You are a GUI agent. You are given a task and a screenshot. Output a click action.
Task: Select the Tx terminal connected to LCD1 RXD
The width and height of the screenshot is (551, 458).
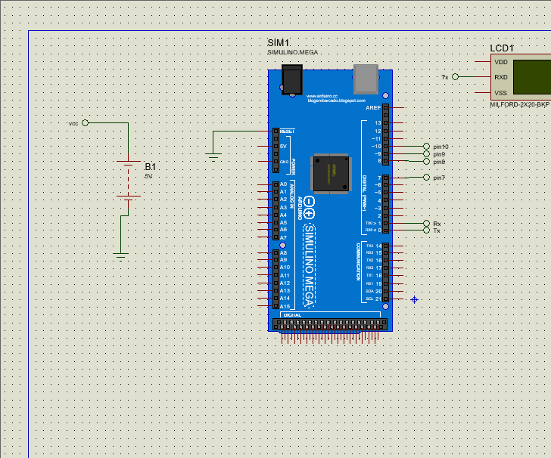tap(455, 76)
